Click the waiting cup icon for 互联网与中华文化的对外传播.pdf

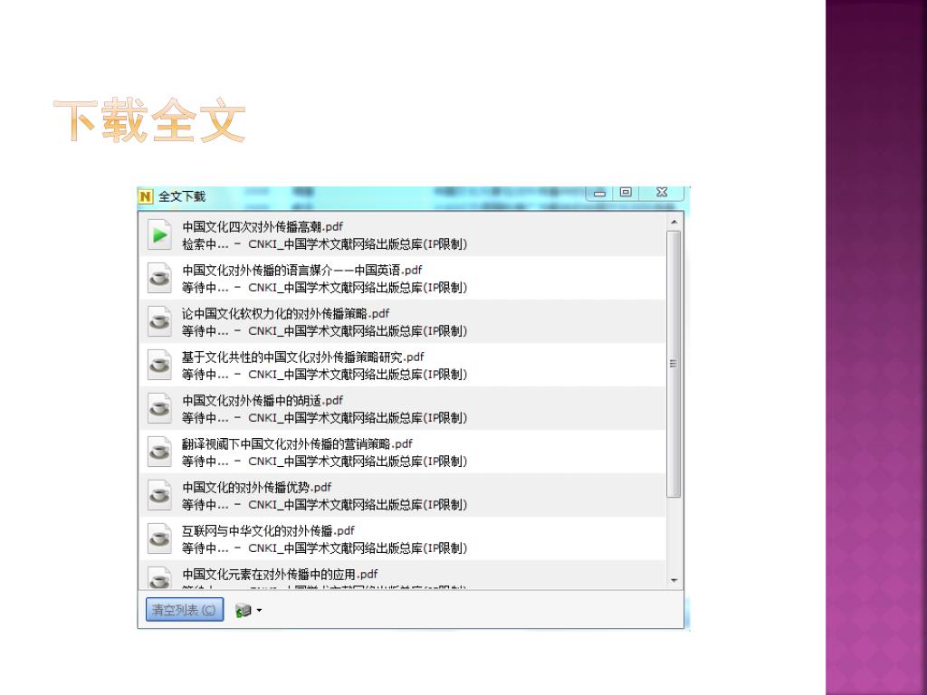click(x=159, y=538)
